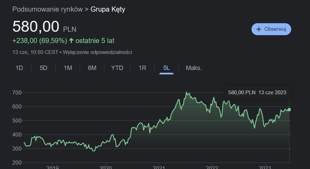Open the Podsumowanie rynków link

pos(47,9)
